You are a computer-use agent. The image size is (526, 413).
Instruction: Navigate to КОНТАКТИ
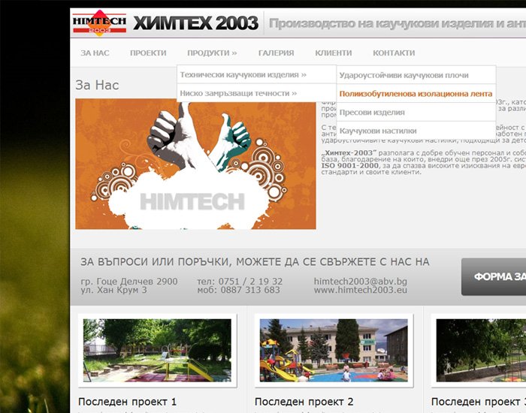pos(394,53)
